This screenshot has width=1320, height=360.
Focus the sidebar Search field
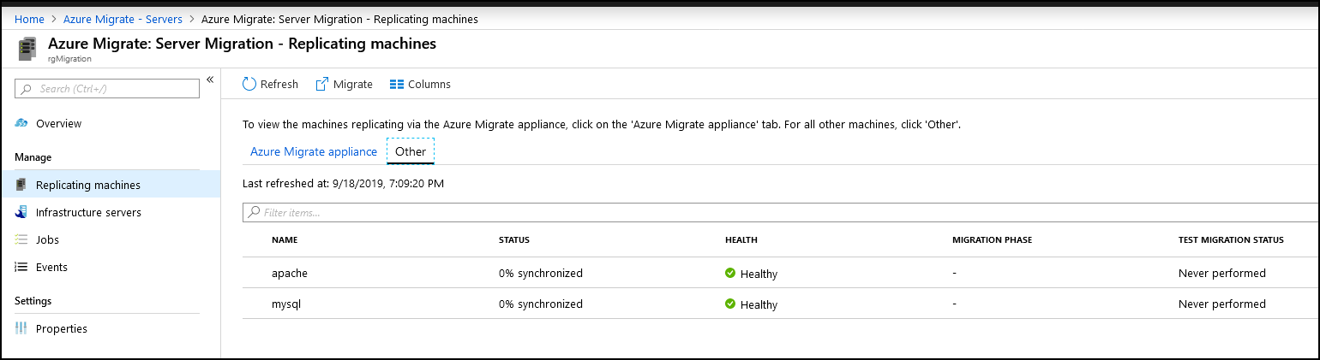click(107, 89)
